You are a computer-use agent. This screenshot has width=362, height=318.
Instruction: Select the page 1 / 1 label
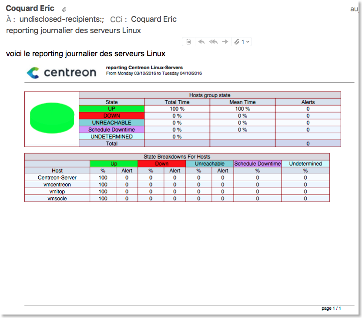(331, 308)
